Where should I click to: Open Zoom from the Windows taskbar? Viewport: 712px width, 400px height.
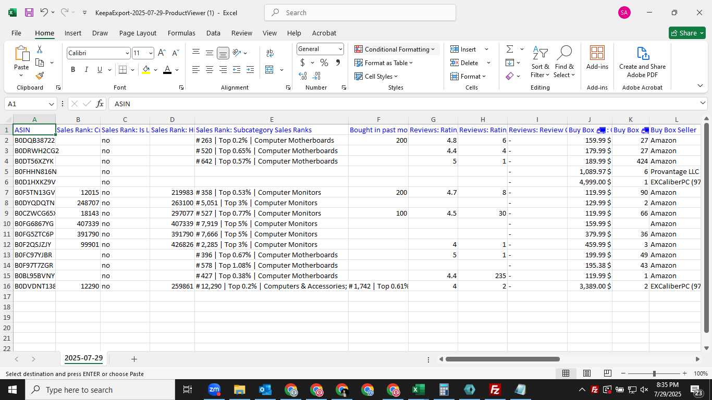pos(214,390)
